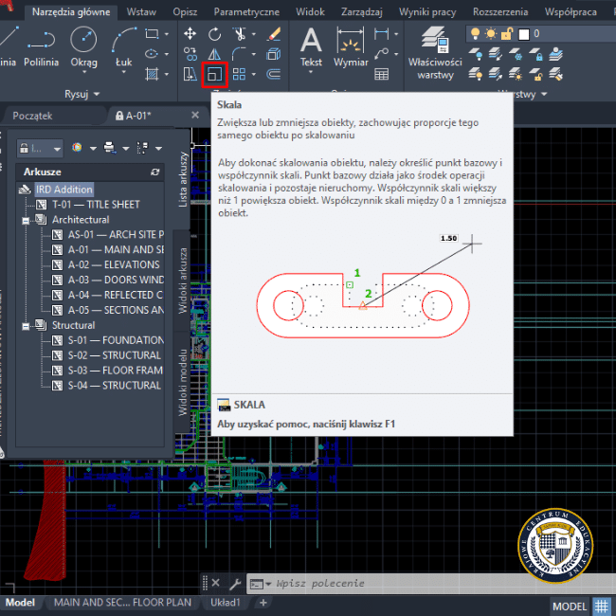
Task: Select the Wymiar (dimension) tool
Action: pos(351,47)
